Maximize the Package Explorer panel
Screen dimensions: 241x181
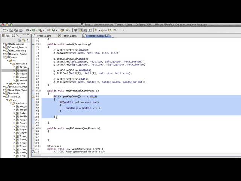pyautogui.click(x=28, y=35)
